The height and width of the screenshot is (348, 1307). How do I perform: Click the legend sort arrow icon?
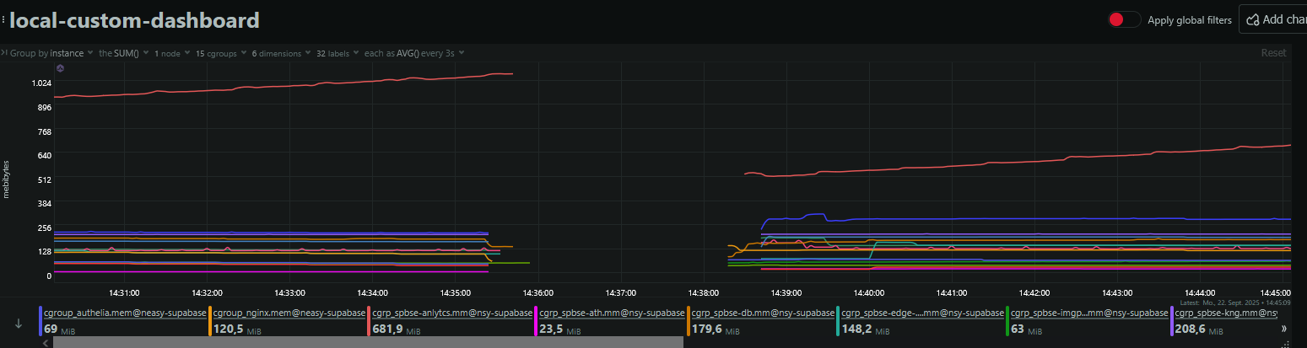(19, 324)
